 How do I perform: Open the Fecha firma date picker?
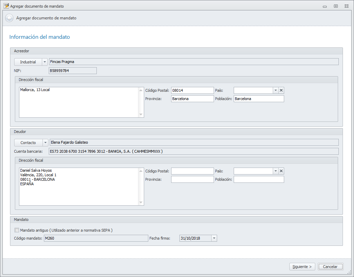[214, 238]
